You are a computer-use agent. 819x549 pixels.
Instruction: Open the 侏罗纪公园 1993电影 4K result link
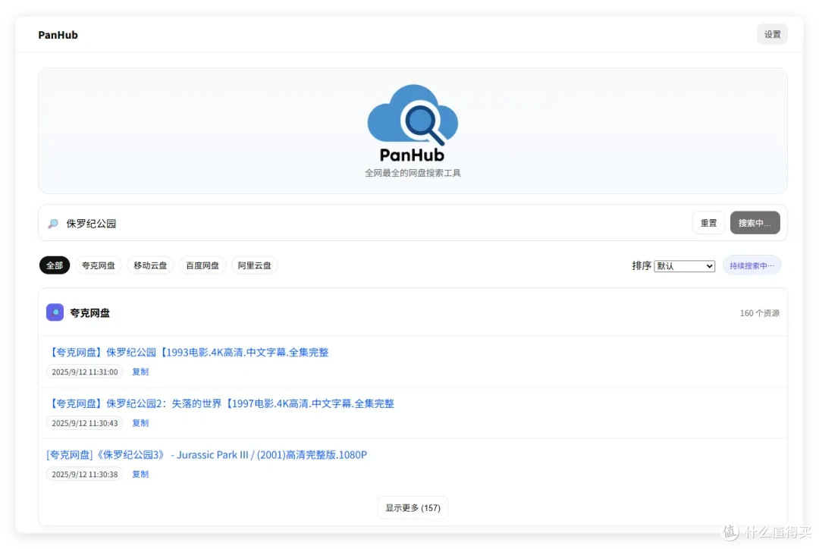click(x=188, y=353)
